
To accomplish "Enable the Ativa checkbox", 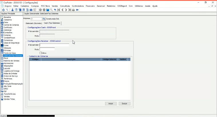I will [41, 53].
